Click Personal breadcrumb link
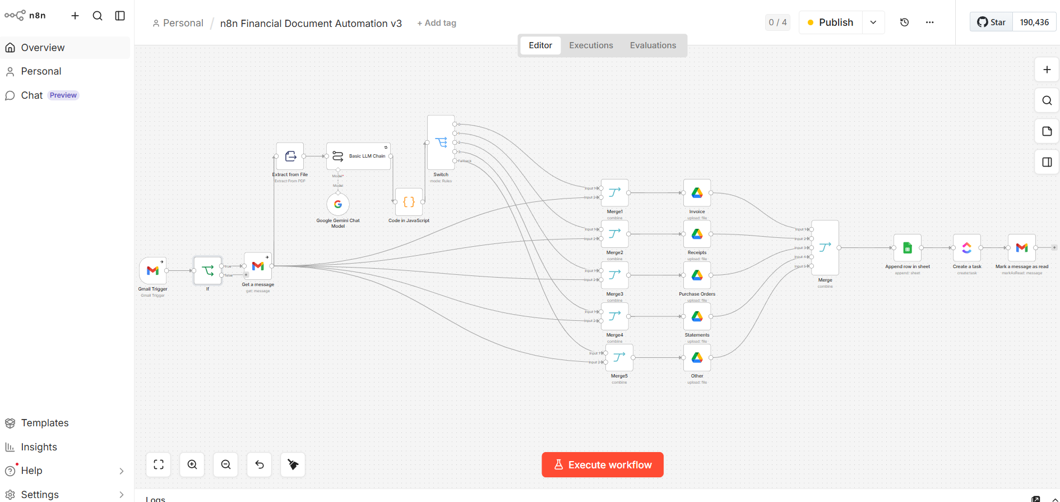 (x=178, y=23)
